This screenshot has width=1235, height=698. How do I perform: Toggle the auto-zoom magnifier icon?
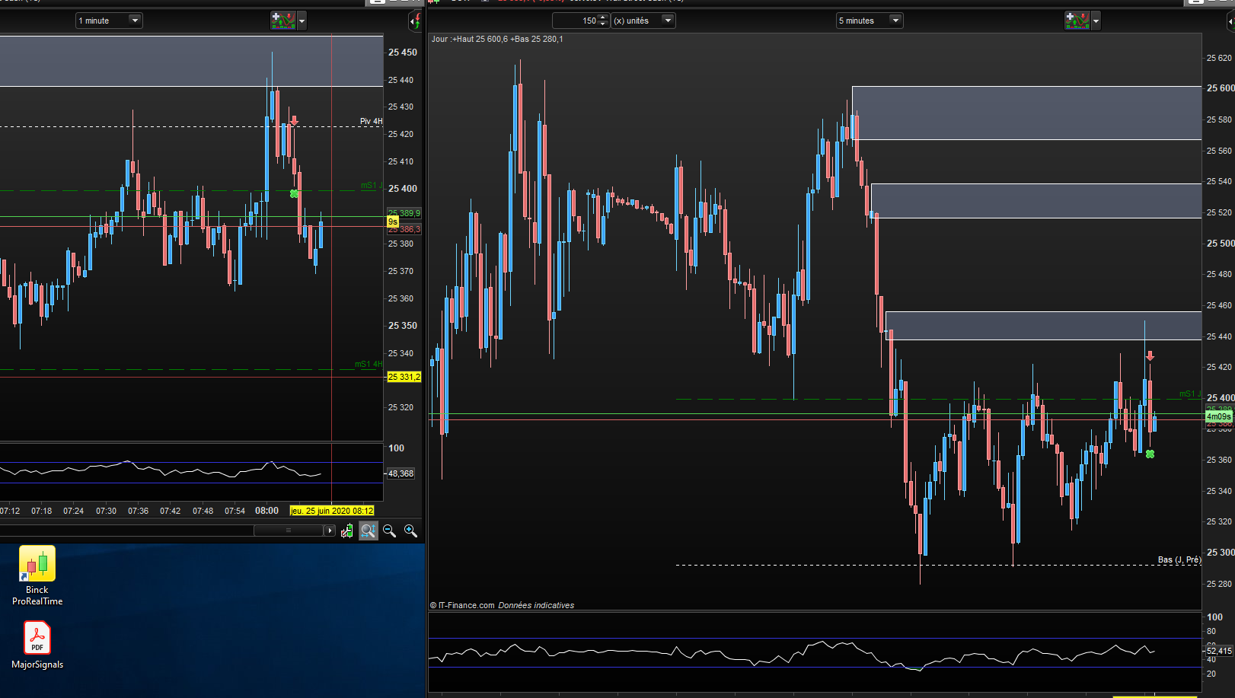pos(369,531)
